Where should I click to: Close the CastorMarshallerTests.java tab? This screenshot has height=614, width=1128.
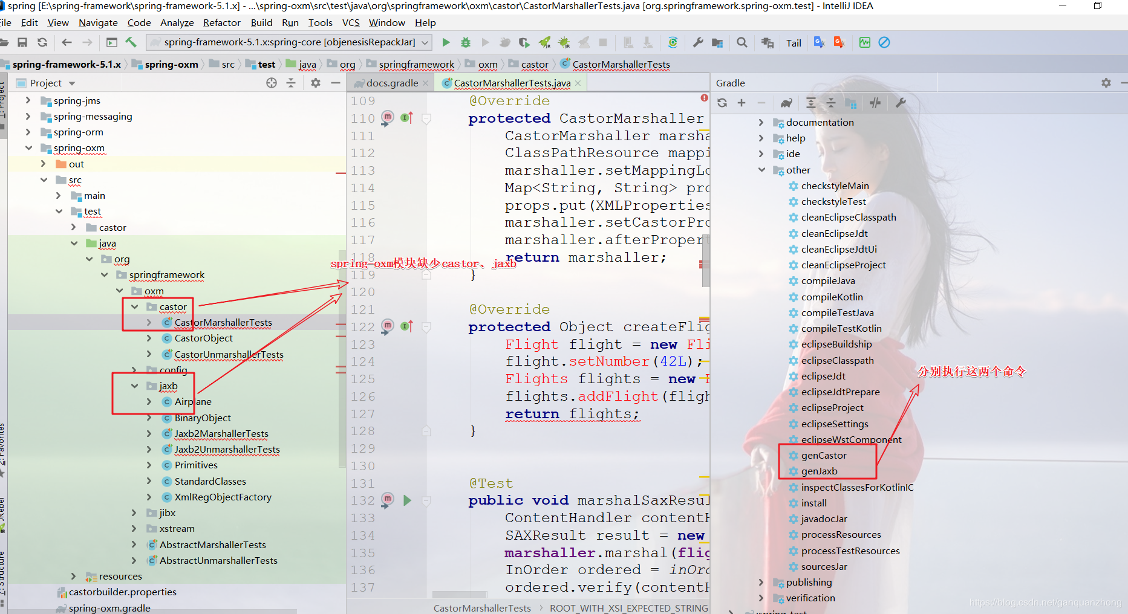pos(578,83)
